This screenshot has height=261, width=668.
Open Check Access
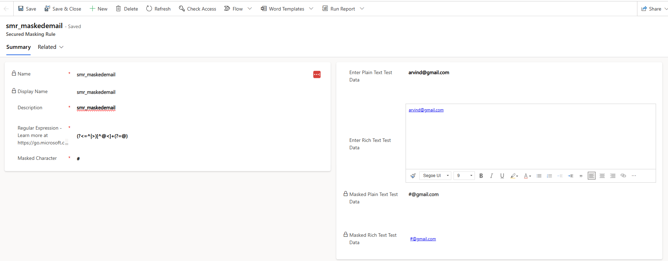coord(197,9)
